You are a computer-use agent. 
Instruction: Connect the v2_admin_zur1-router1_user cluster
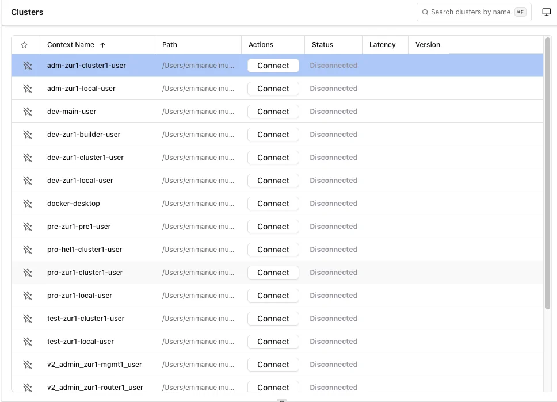click(273, 387)
